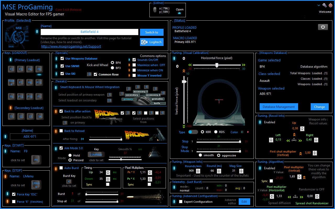Open Database Management
Screen dimensions: 335x209
(279, 107)
